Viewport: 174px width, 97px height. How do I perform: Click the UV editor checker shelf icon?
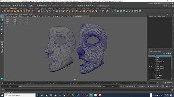(x=133, y=11)
